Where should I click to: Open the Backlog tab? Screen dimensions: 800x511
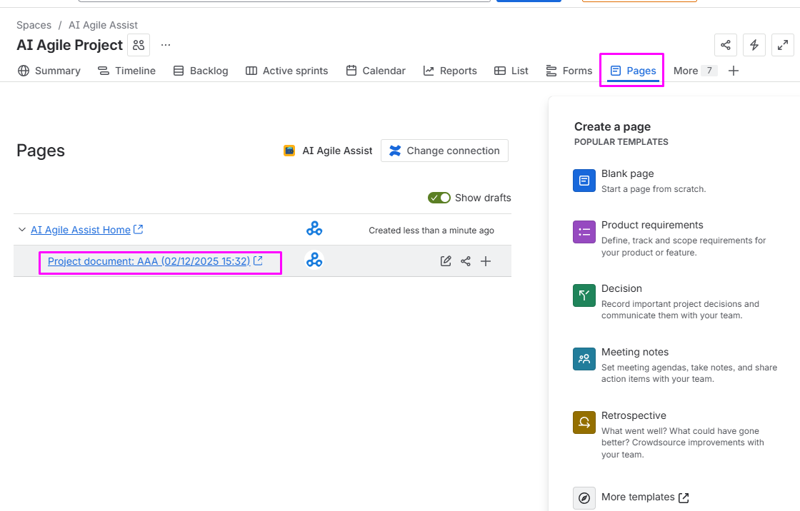(x=201, y=71)
